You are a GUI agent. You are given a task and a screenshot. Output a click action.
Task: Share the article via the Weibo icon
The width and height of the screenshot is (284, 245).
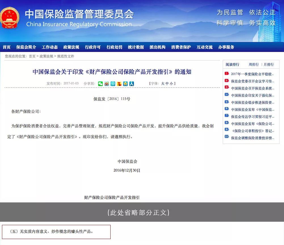click(107, 83)
